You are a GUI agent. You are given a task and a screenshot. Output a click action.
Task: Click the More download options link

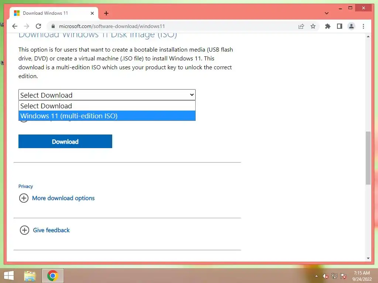(x=63, y=198)
